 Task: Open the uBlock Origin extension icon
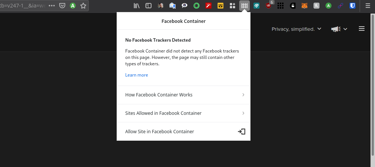pyautogui.click(x=269, y=6)
